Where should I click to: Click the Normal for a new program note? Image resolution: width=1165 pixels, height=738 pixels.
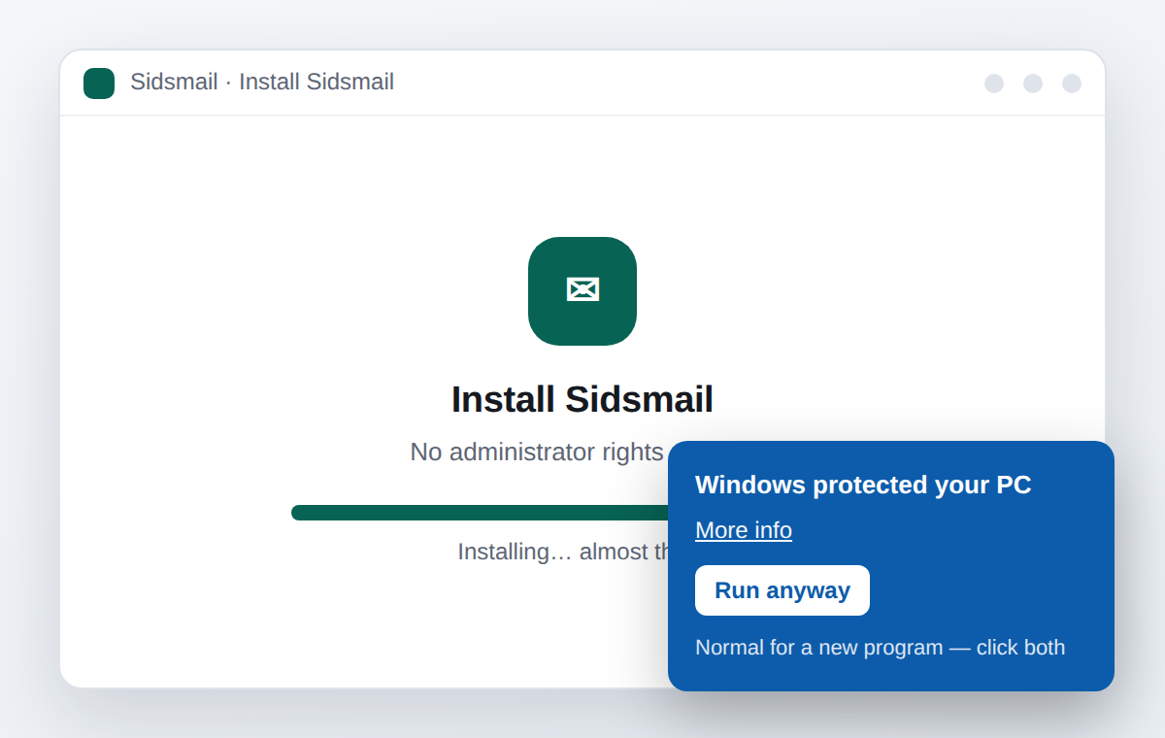click(x=880, y=647)
